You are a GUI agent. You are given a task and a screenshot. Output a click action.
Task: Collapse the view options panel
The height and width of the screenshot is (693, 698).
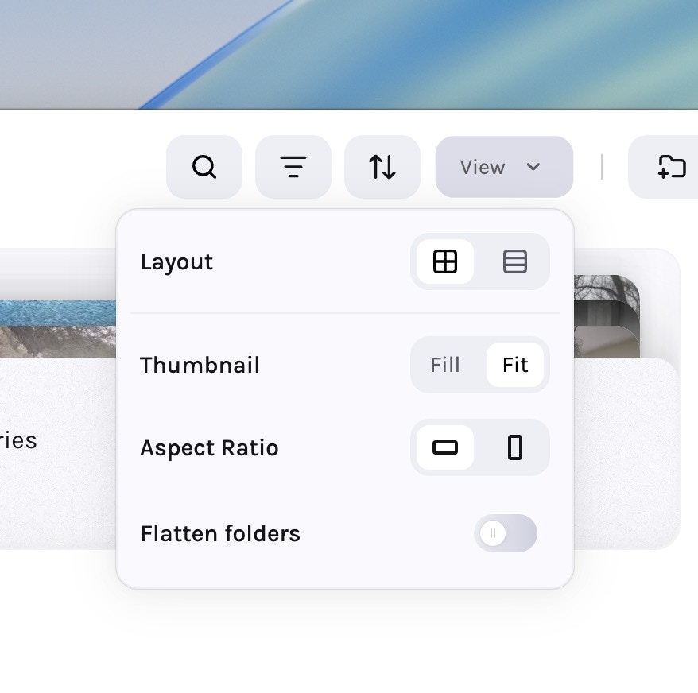point(503,167)
